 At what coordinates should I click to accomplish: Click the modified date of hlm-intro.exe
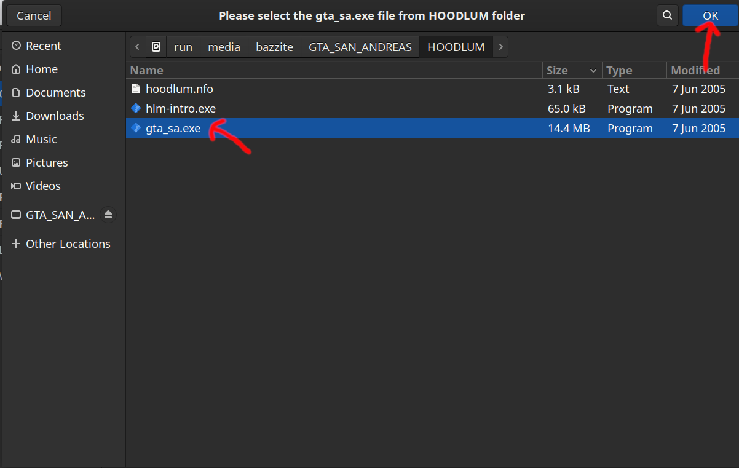point(699,108)
